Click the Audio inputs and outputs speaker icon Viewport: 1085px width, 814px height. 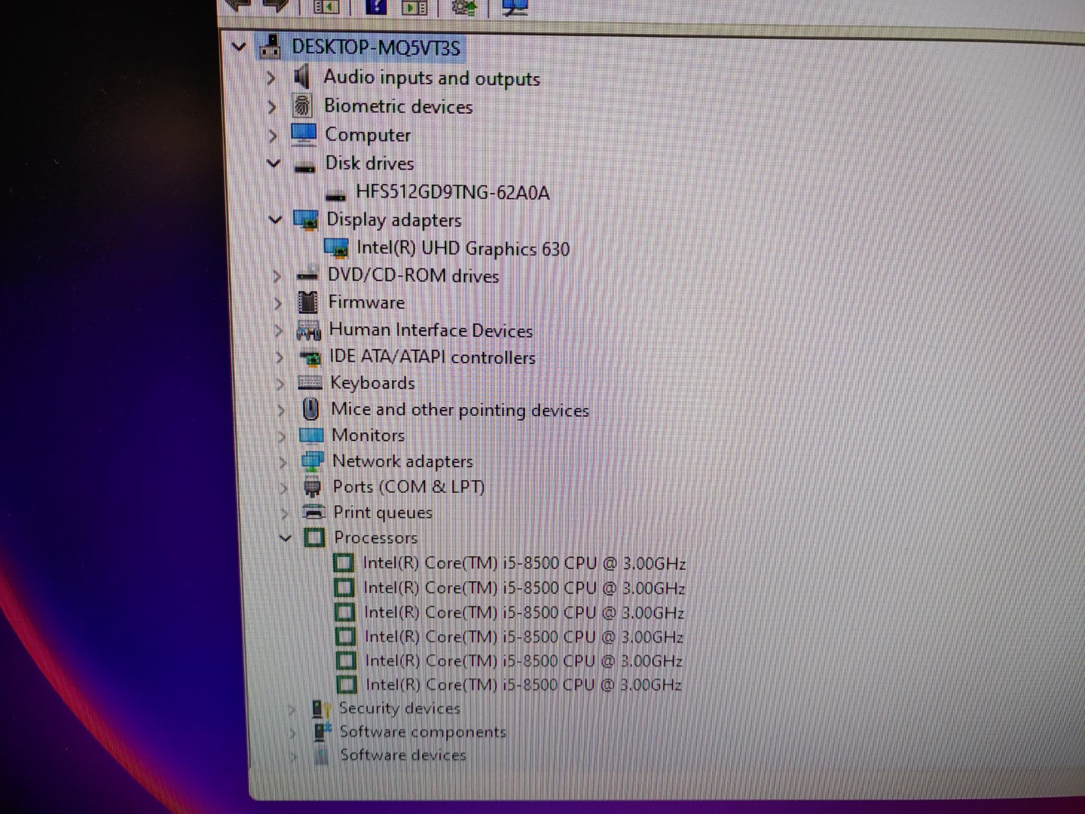(x=301, y=76)
